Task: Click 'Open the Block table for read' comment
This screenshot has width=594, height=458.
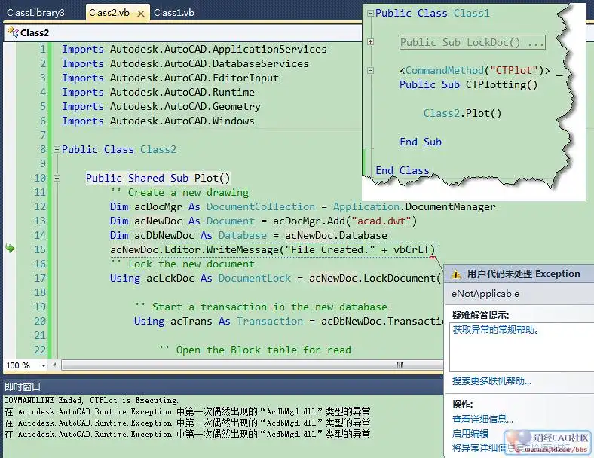Action: [255, 350]
